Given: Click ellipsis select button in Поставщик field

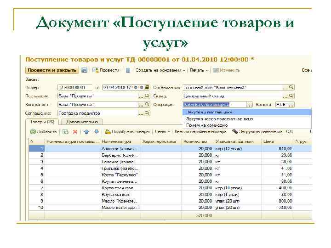Looking at the screenshot, I should (141, 96).
